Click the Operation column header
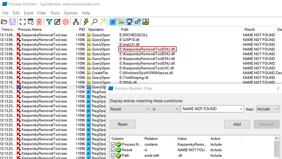The width and height of the screenshot is (282, 159). (103, 29)
